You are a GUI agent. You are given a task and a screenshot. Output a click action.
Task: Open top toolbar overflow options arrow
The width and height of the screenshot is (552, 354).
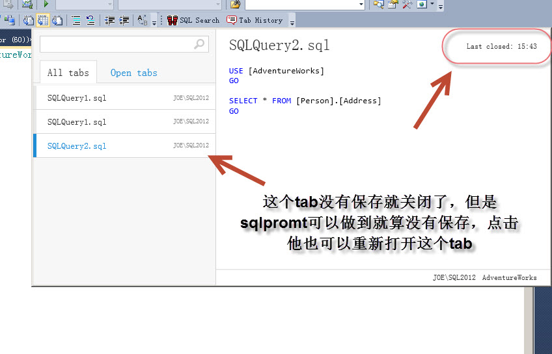click(441, 6)
